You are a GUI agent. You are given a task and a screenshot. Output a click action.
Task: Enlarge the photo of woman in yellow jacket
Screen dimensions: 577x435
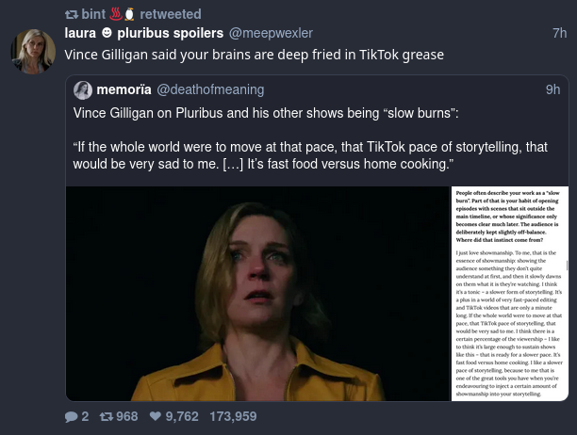[x=257, y=293]
